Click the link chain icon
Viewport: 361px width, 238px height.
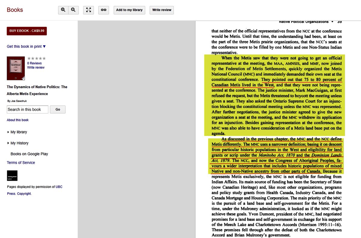(x=103, y=10)
